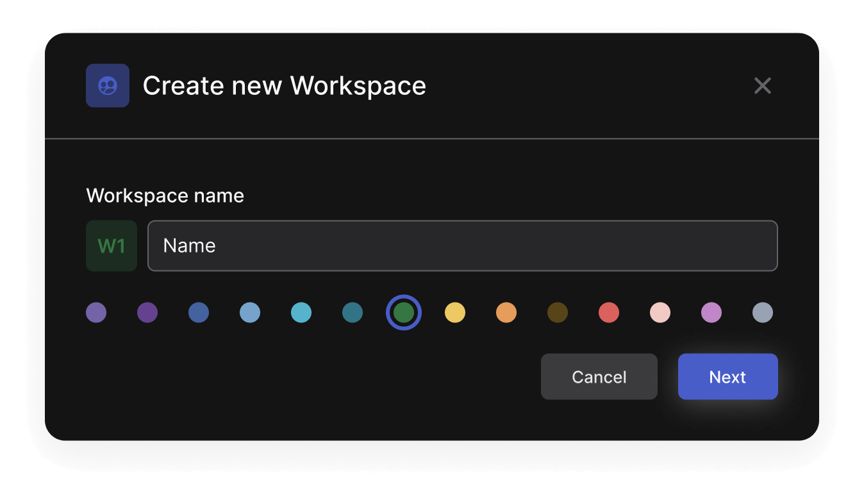This screenshot has width=864, height=498.
Task: Select the yellow color swatch
Action: [455, 313]
